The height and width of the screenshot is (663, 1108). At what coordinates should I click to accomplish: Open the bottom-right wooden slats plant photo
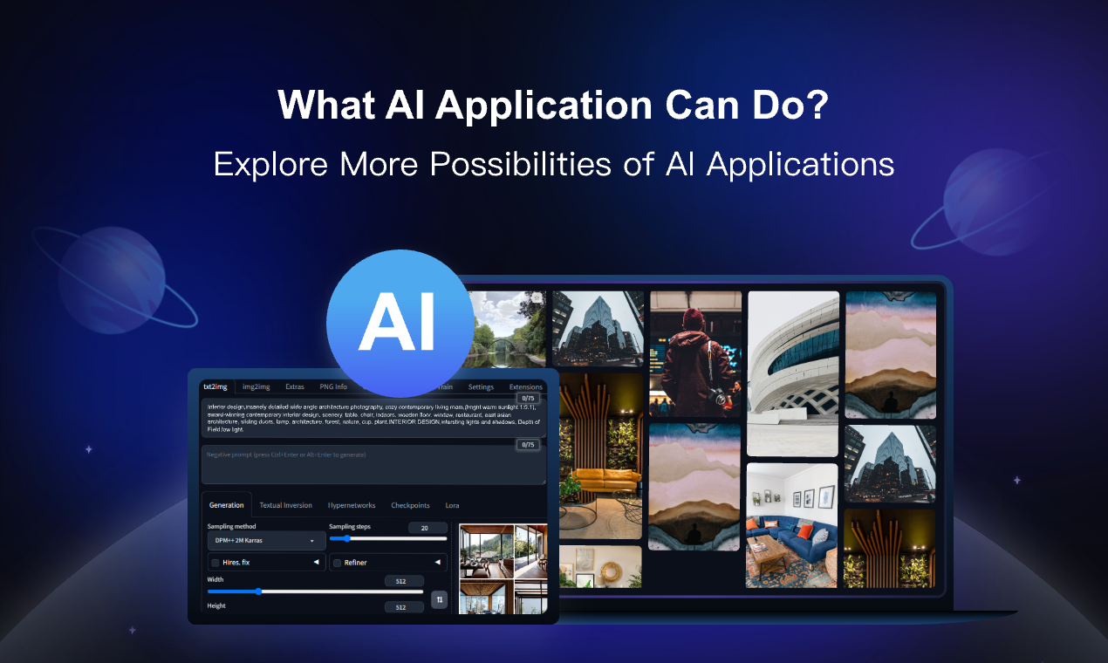click(x=891, y=547)
